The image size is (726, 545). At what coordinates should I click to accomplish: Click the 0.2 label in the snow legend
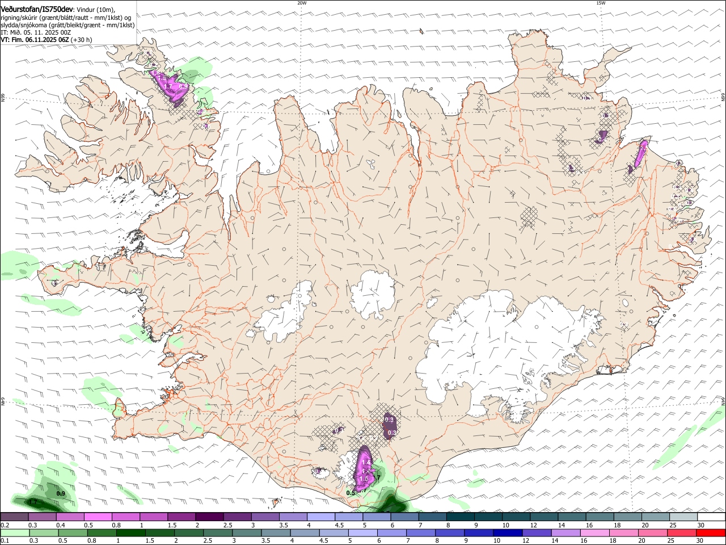[x=5, y=525]
